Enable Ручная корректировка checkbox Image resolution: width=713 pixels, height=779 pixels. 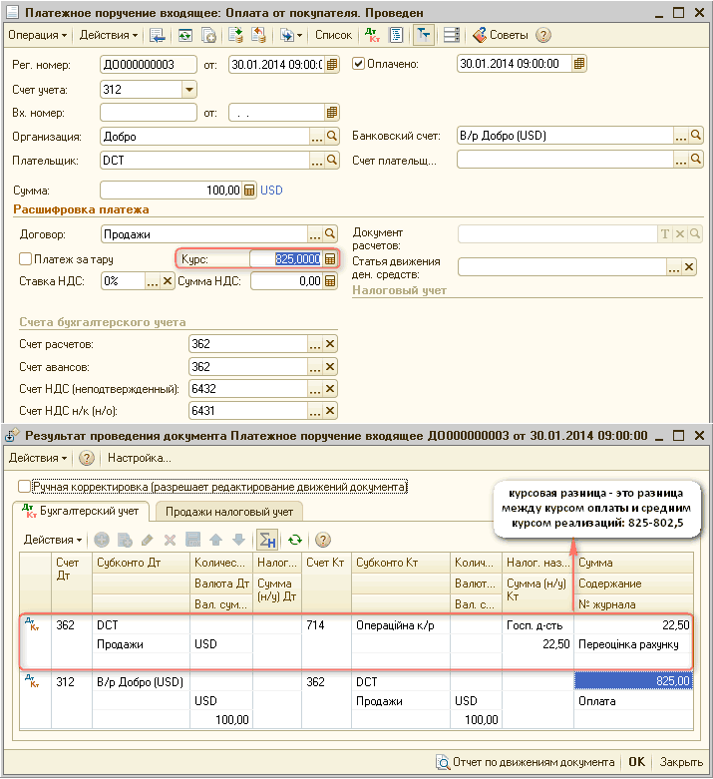(25, 487)
